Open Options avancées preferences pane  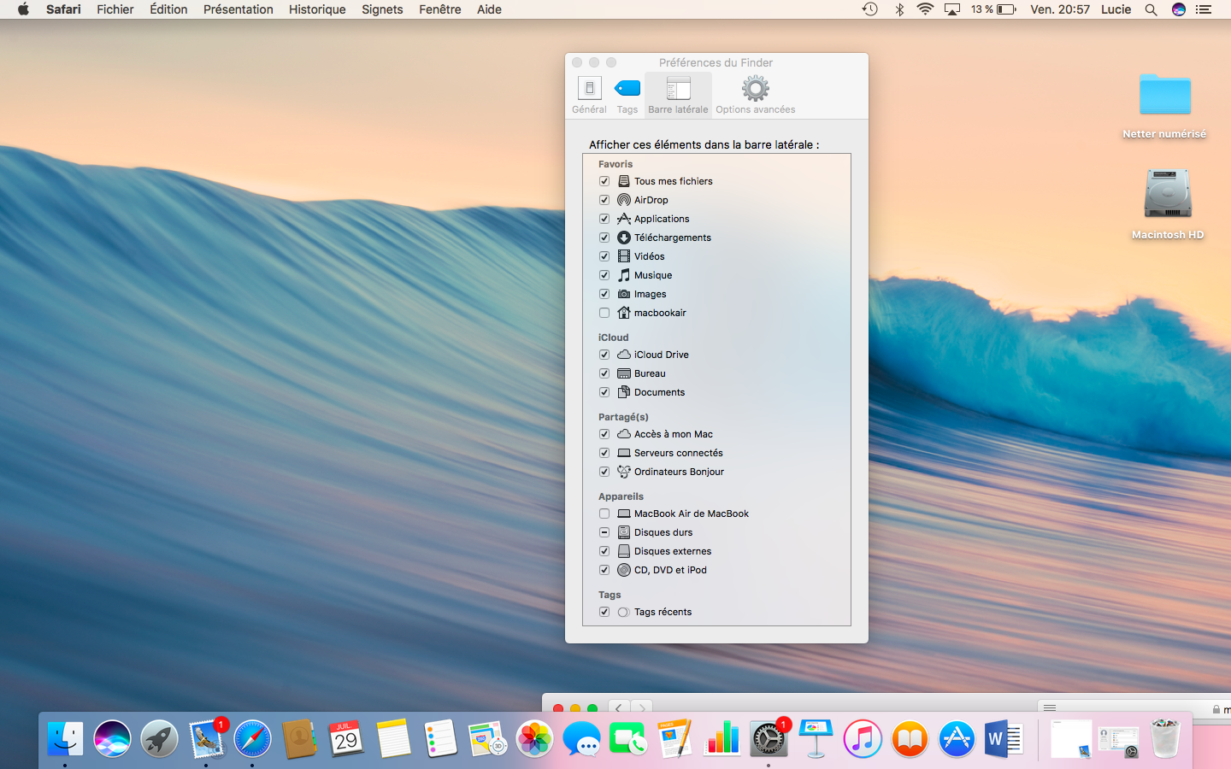point(755,94)
